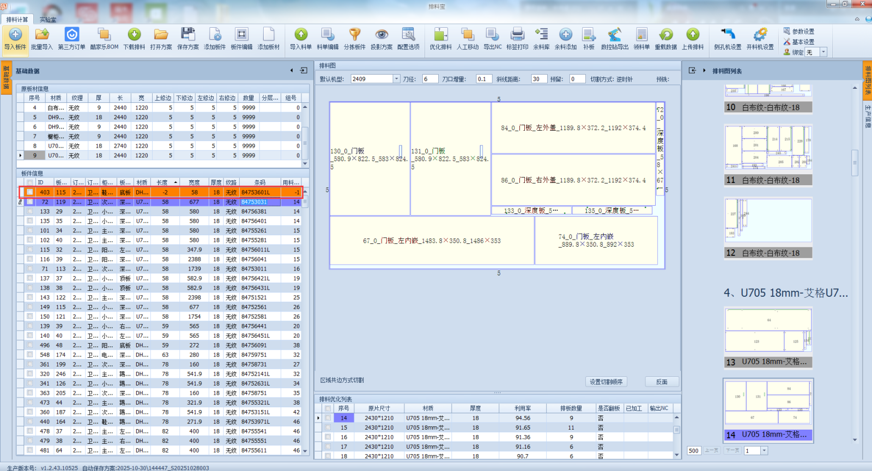Expand the 绑定 binding dropdown

coord(823,52)
